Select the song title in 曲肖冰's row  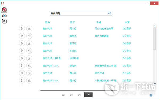(x=47, y=36)
